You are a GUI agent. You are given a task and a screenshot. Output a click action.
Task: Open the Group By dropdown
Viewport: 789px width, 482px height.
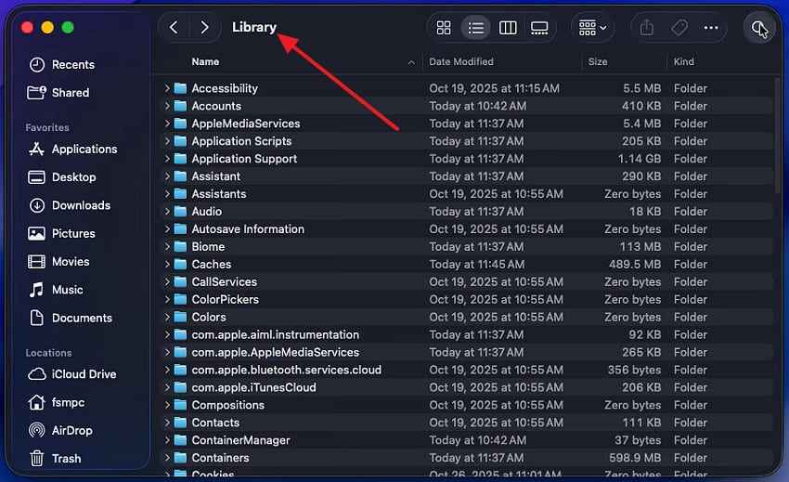tap(592, 28)
